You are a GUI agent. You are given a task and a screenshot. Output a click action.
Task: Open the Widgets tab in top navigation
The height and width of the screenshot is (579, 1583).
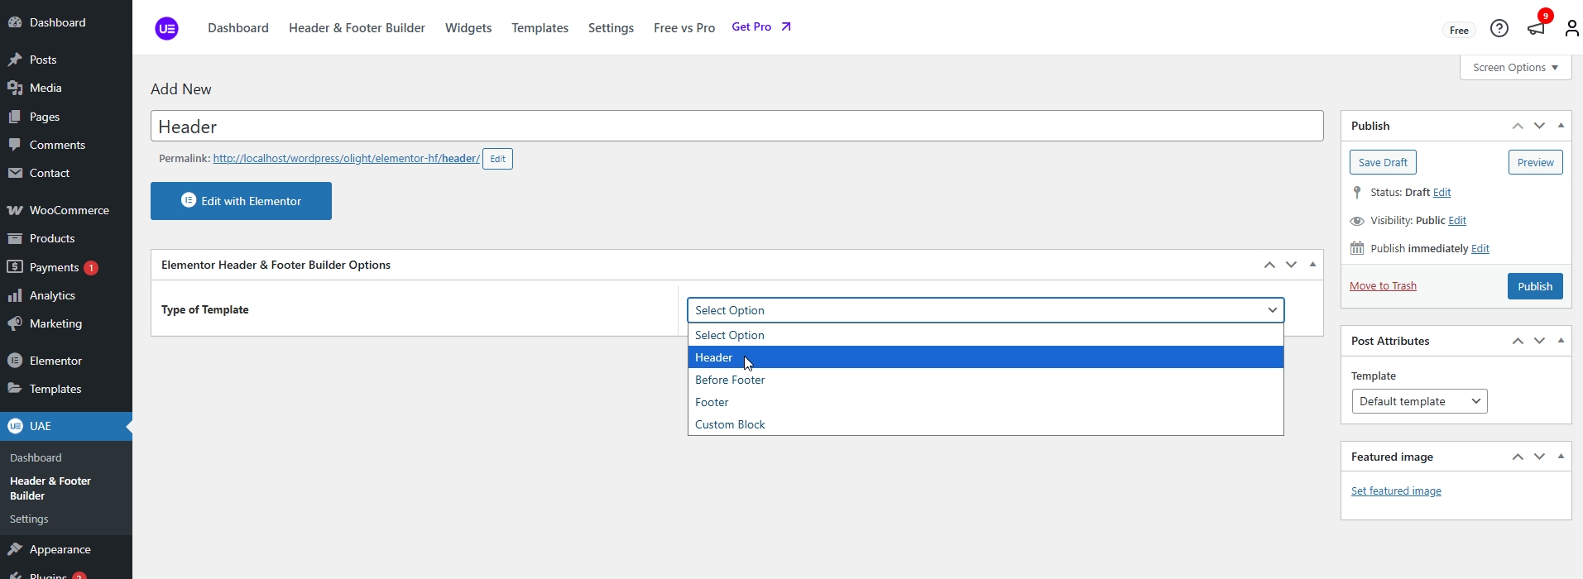point(468,28)
